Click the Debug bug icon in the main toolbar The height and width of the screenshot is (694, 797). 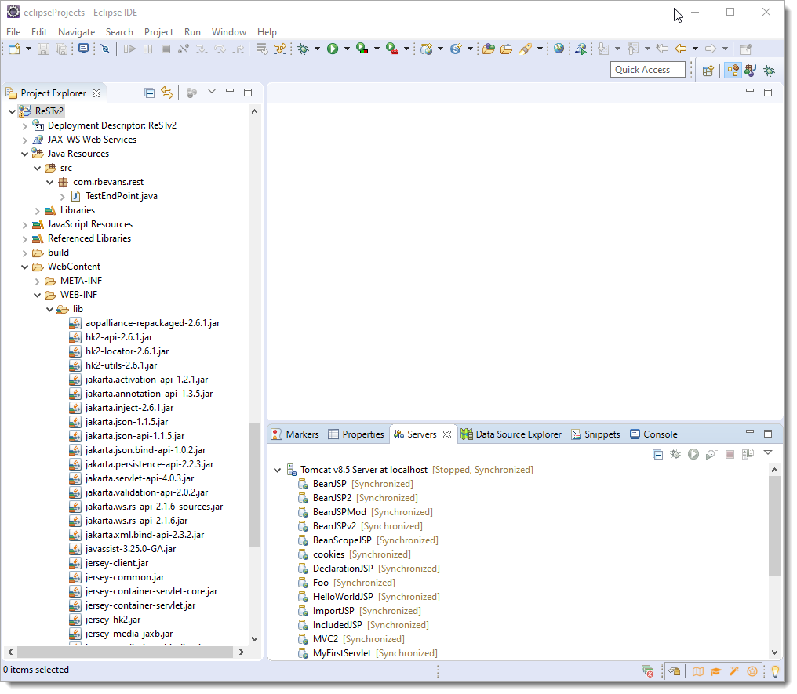click(304, 49)
